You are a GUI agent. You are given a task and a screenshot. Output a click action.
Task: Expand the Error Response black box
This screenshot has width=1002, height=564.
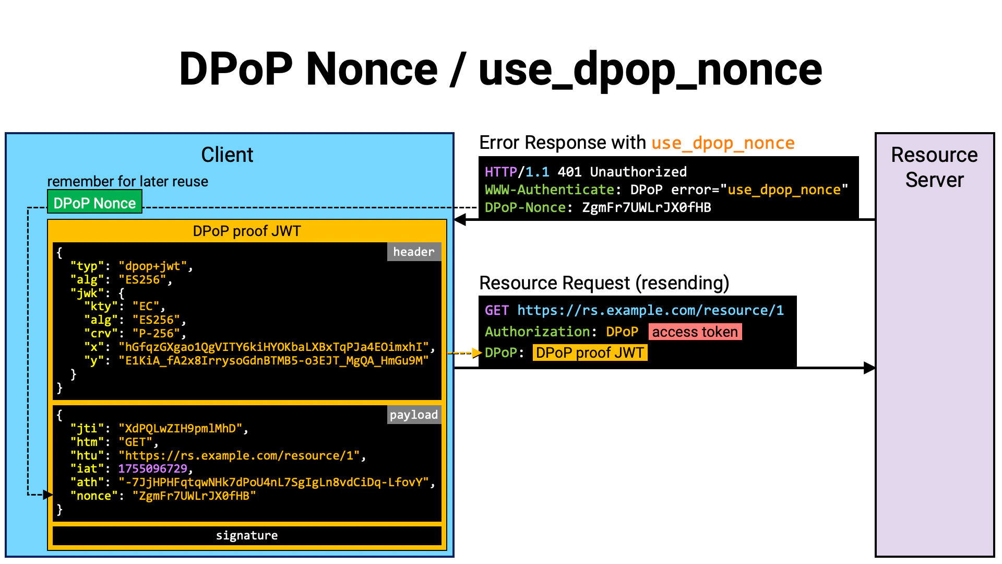tap(668, 189)
